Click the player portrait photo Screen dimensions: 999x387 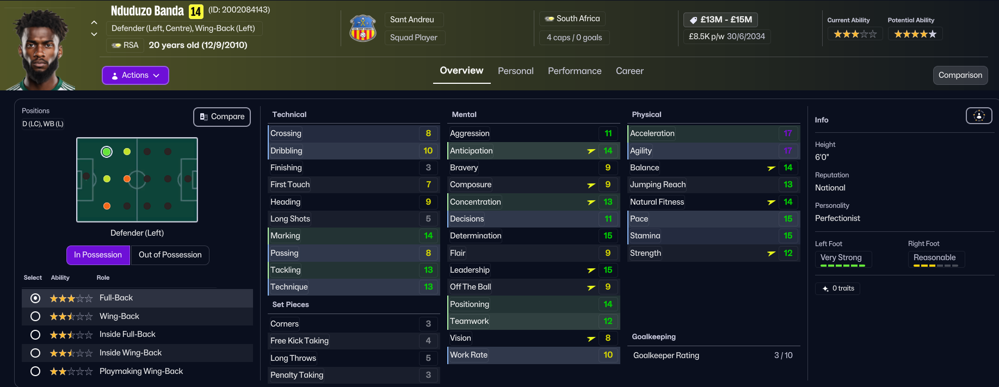point(41,50)
